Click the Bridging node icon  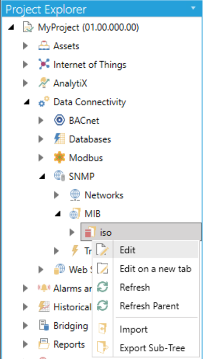coord(43,325)
